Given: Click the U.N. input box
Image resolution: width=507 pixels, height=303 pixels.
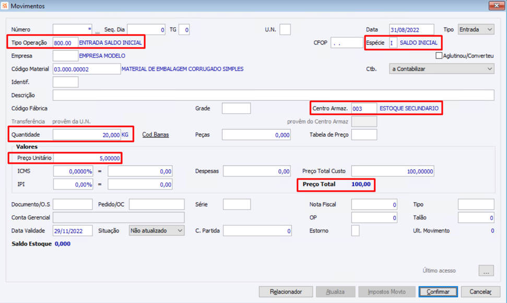Looking at the screenshot, I should pos(285,29).
